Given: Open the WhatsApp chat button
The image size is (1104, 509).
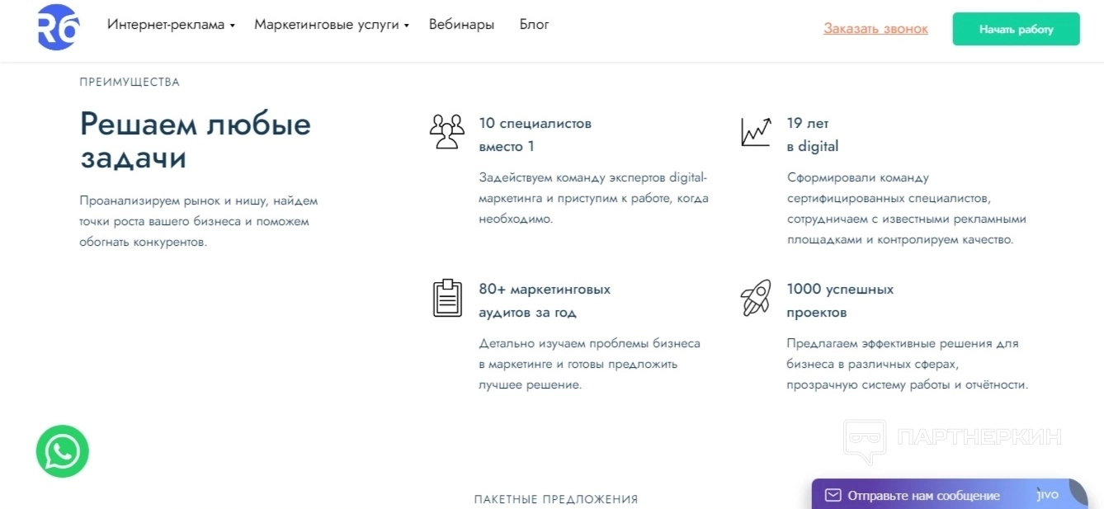Looking at the screenshot, I should coord(63,451).
